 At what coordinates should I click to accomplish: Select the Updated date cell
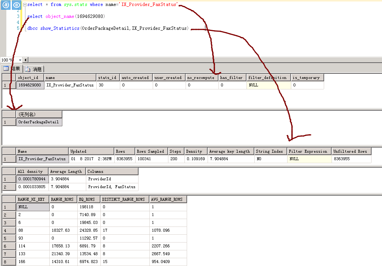coord(91,159)
